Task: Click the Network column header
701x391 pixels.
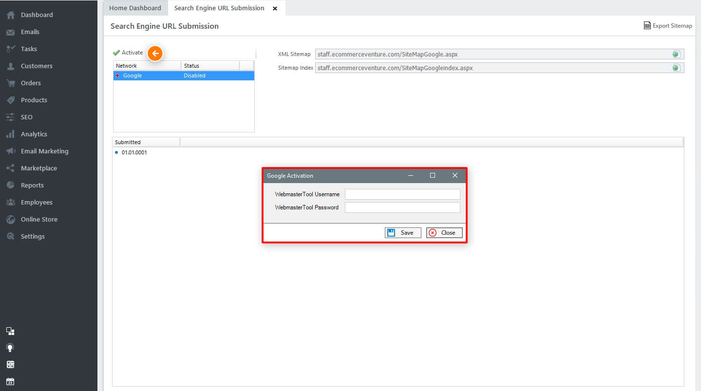Action: [147, 66]
